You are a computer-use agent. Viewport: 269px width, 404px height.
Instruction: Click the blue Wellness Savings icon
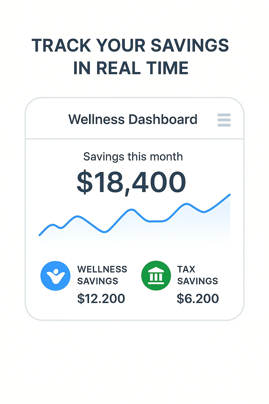[55, 276]
